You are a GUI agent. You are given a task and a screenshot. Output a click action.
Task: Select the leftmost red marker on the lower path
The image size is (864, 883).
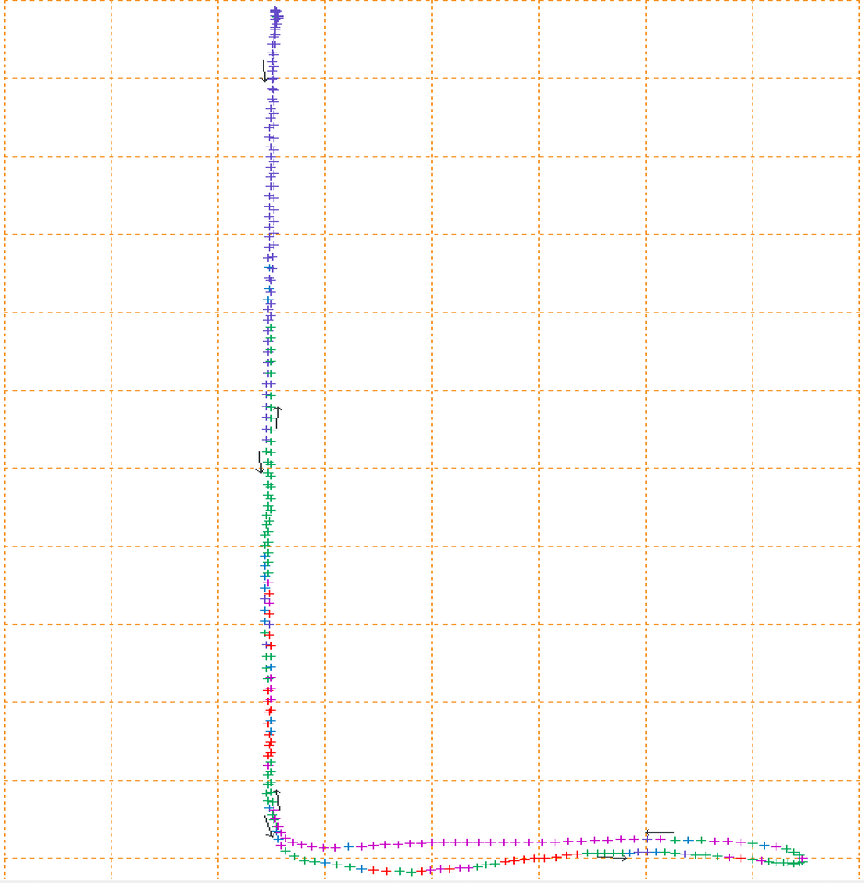[x=373, y=871]
